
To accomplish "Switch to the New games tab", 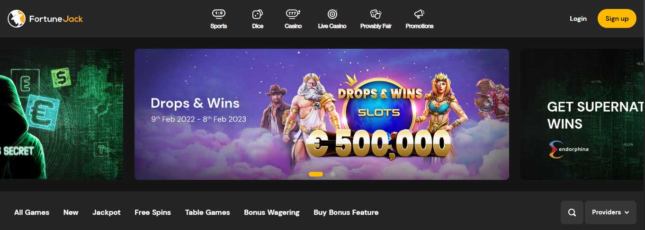I will [71, 212].
